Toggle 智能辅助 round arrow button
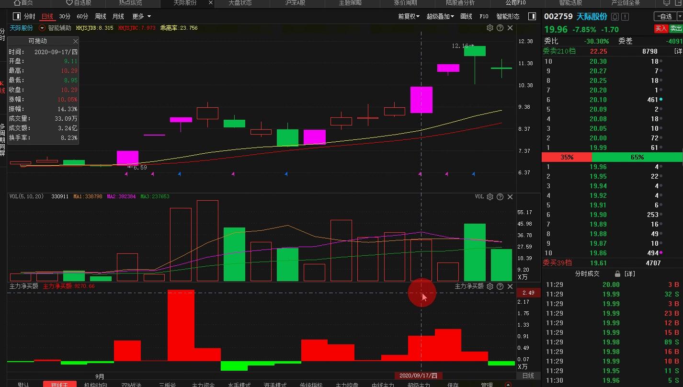This screenshot has height=387, width=683. pos(42,28)
